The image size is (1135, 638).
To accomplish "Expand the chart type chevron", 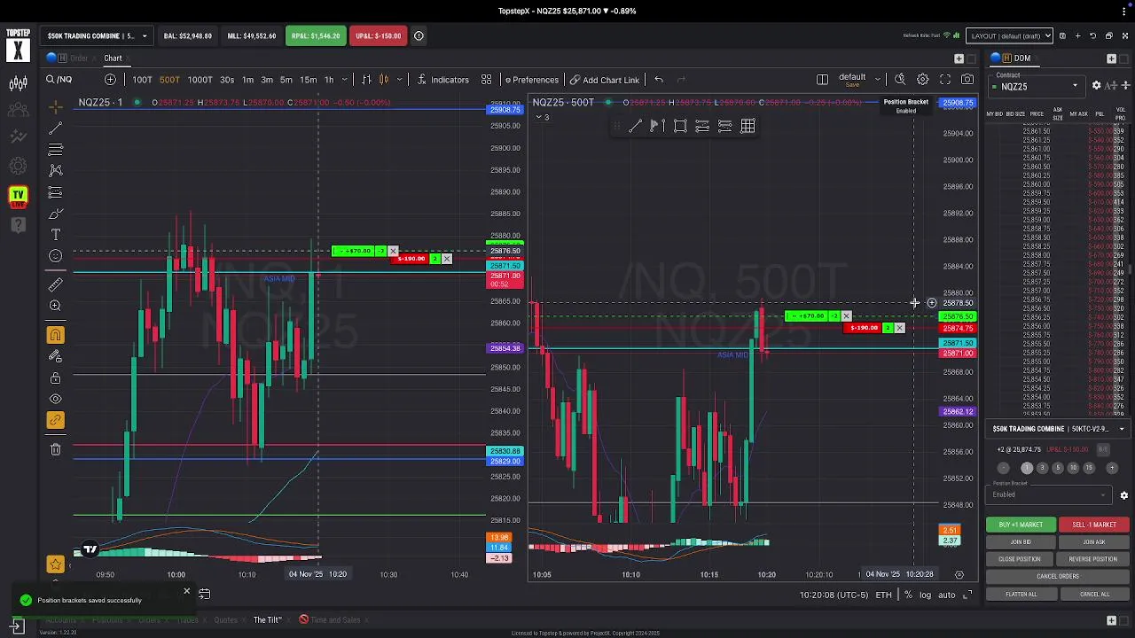I will point(400,80).
